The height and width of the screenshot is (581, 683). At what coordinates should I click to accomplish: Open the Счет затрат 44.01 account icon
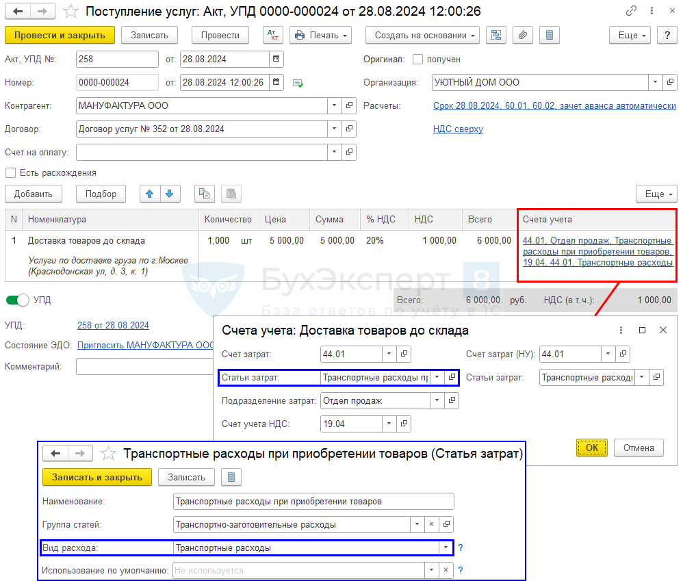(404, 354)
